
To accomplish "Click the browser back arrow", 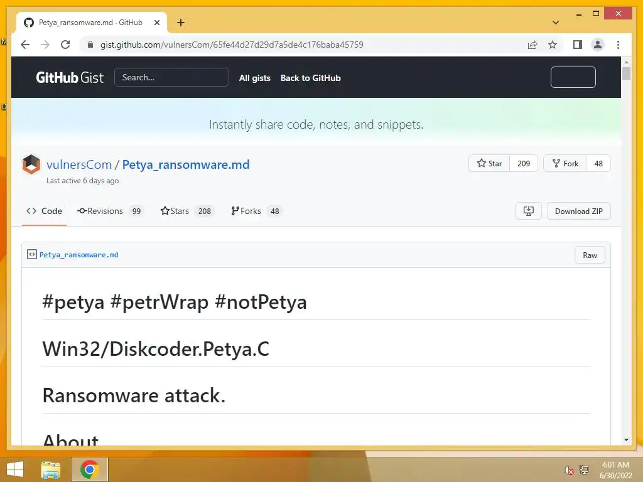I will point(25,45).
